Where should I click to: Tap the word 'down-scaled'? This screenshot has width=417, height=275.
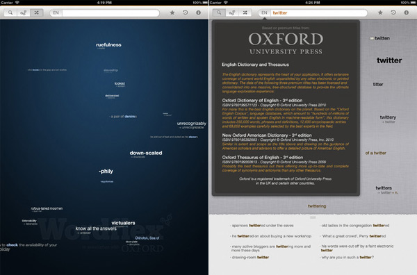[146, 153]
